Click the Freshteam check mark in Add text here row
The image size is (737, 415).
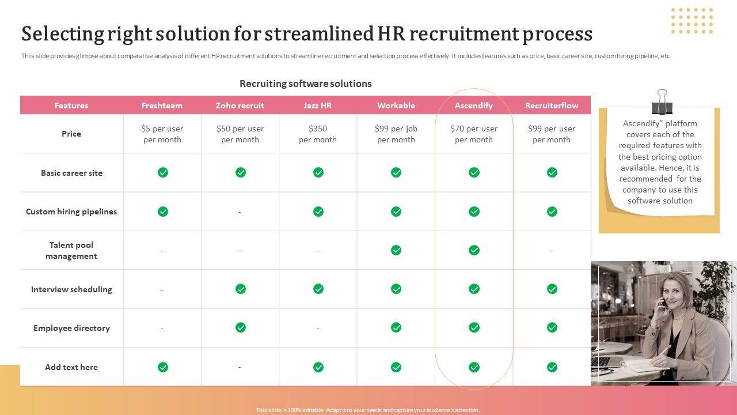tap(163, 367)
